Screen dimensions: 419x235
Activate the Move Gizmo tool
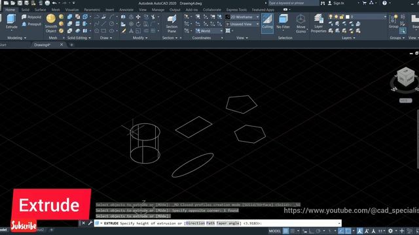[x=301, y=23]
